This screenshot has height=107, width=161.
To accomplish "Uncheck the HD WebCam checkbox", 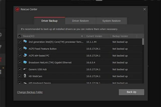I will point(20,76).
